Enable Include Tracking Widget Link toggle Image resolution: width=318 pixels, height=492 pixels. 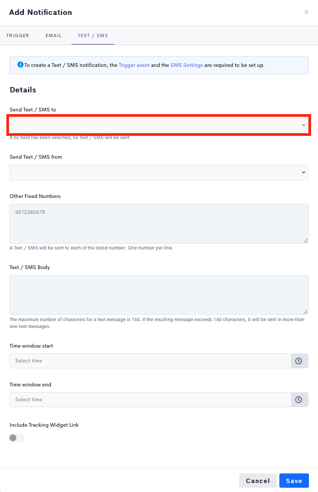(x=16, y=438)
